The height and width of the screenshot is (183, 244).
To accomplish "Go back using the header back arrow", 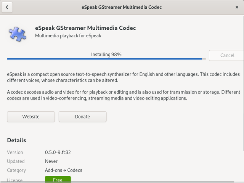I will [7, 7].
